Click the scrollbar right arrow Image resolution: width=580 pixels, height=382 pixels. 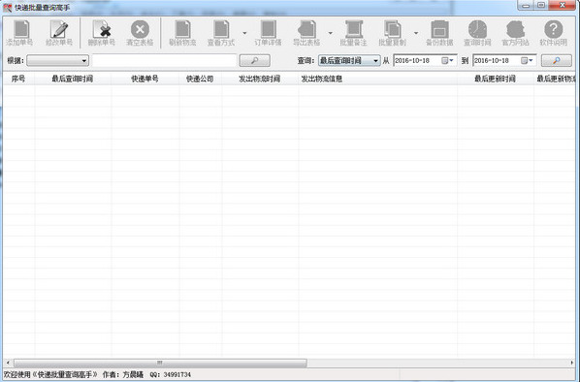(572, 363)
